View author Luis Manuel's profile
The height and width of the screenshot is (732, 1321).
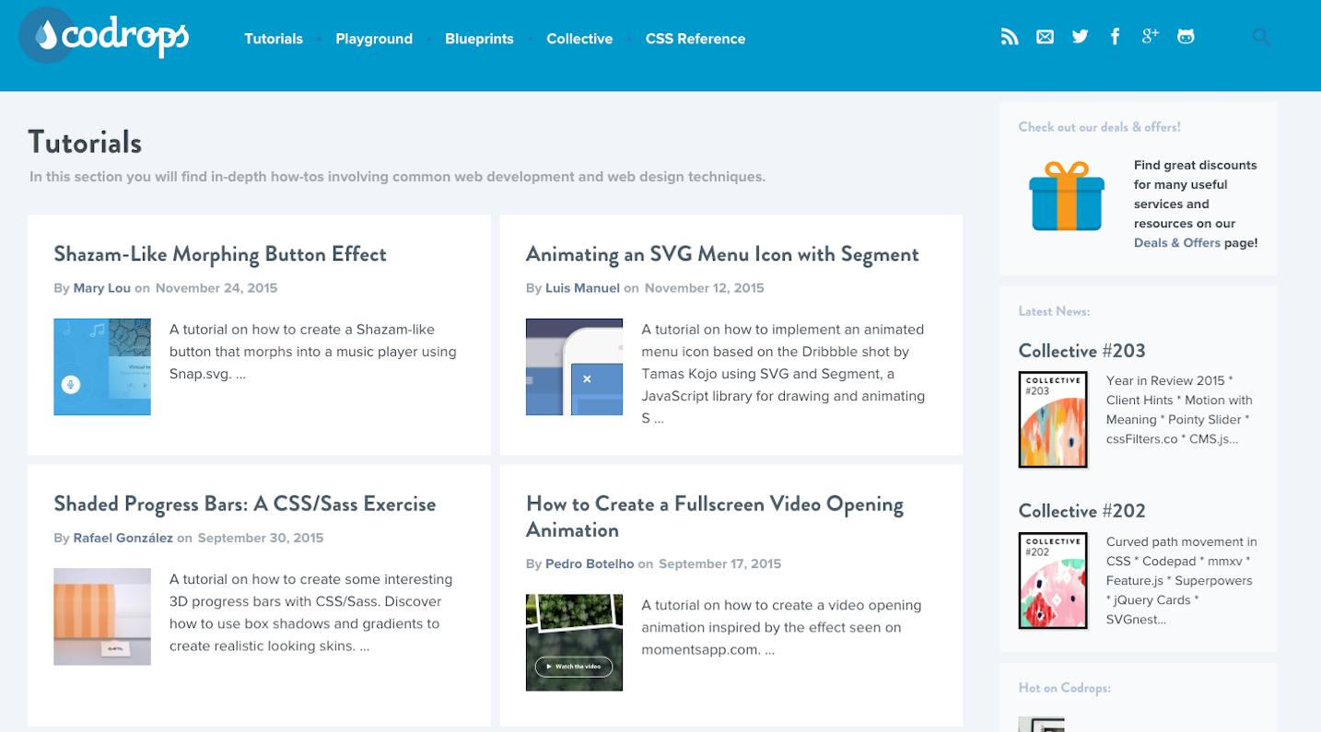[x=582, y=288]
